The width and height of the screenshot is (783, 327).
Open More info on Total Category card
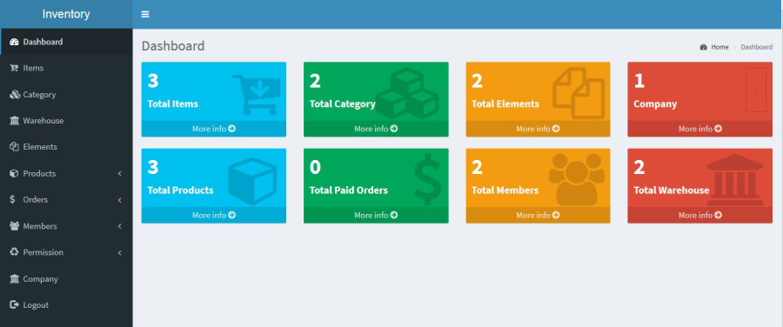376,129
